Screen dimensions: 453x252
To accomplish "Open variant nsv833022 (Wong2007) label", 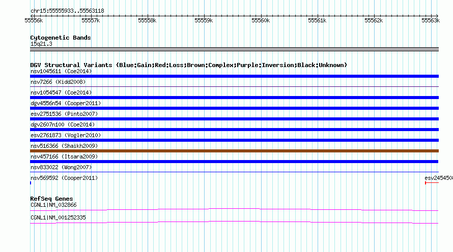I will click(61, 167).
